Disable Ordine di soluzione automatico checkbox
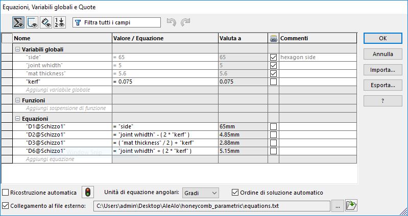Image resolution: width=408 pixels, height=216 pixels. (235, 193)
